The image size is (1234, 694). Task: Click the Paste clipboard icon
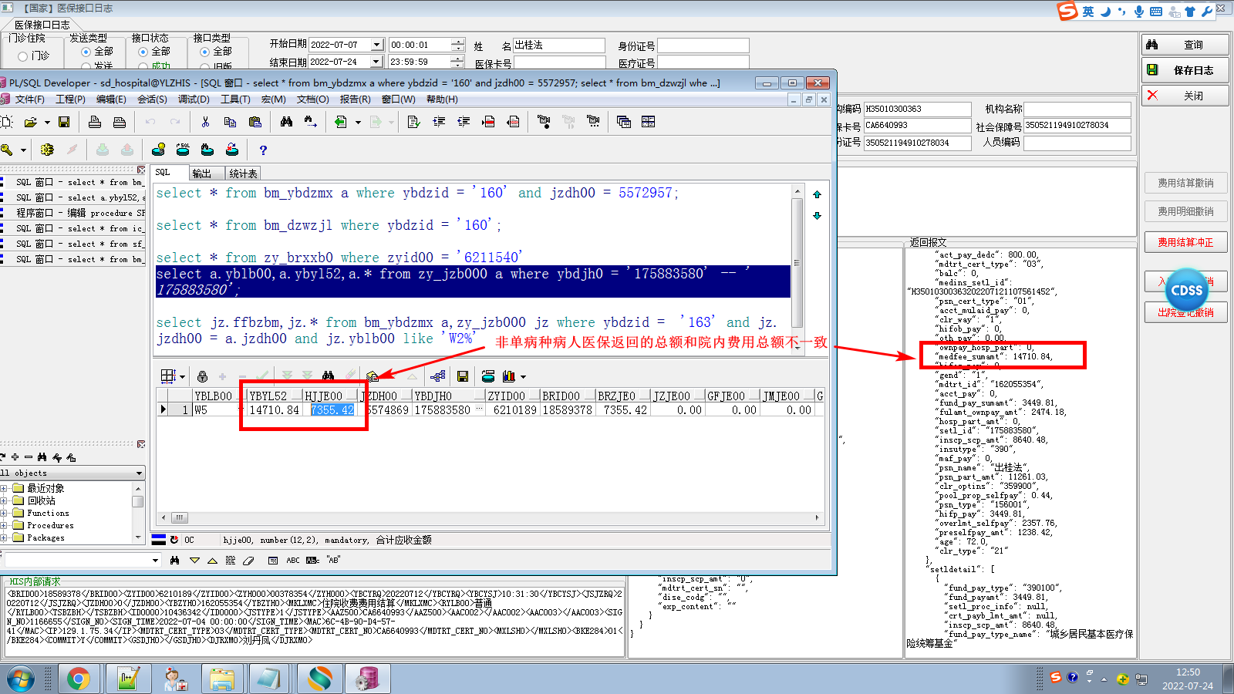(255, 122)
